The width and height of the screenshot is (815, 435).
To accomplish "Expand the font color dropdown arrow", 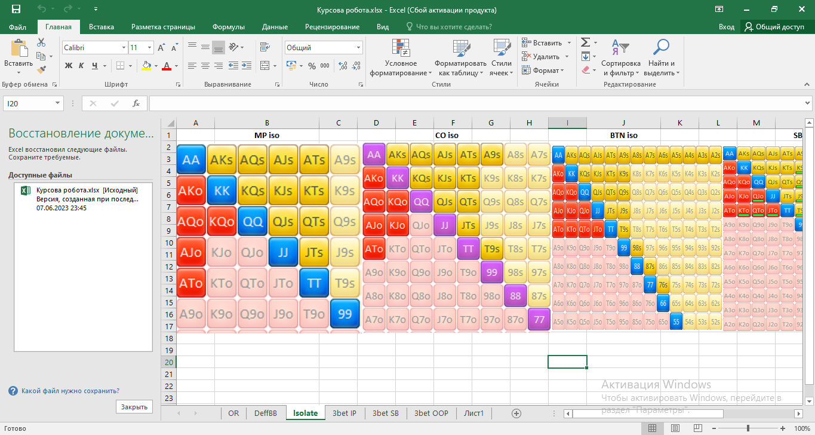I will [x=177, y=66].
